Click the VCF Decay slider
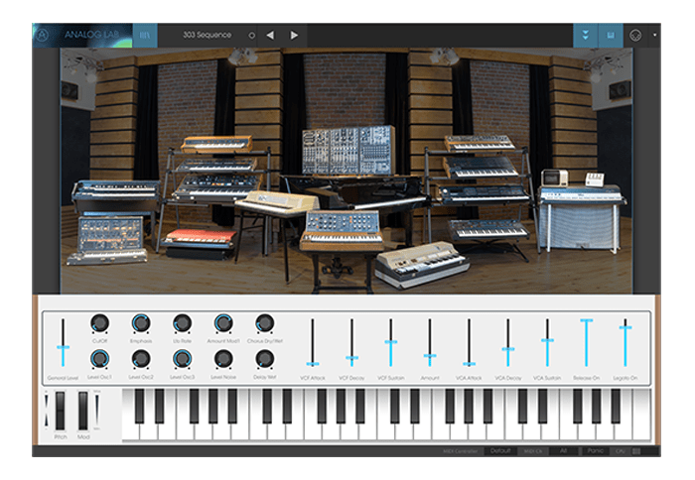The height and width of the screenshot is (480, 695). click(351, 343)
